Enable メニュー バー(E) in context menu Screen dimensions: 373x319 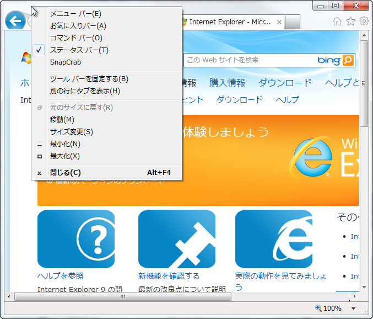click(x=75, y=14)
